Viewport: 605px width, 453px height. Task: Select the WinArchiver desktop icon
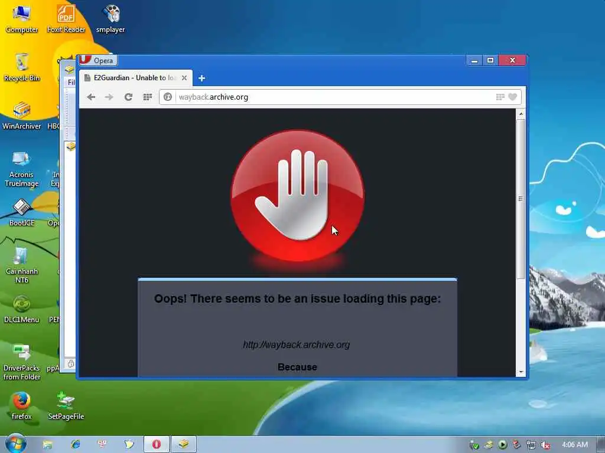point(22,116)
